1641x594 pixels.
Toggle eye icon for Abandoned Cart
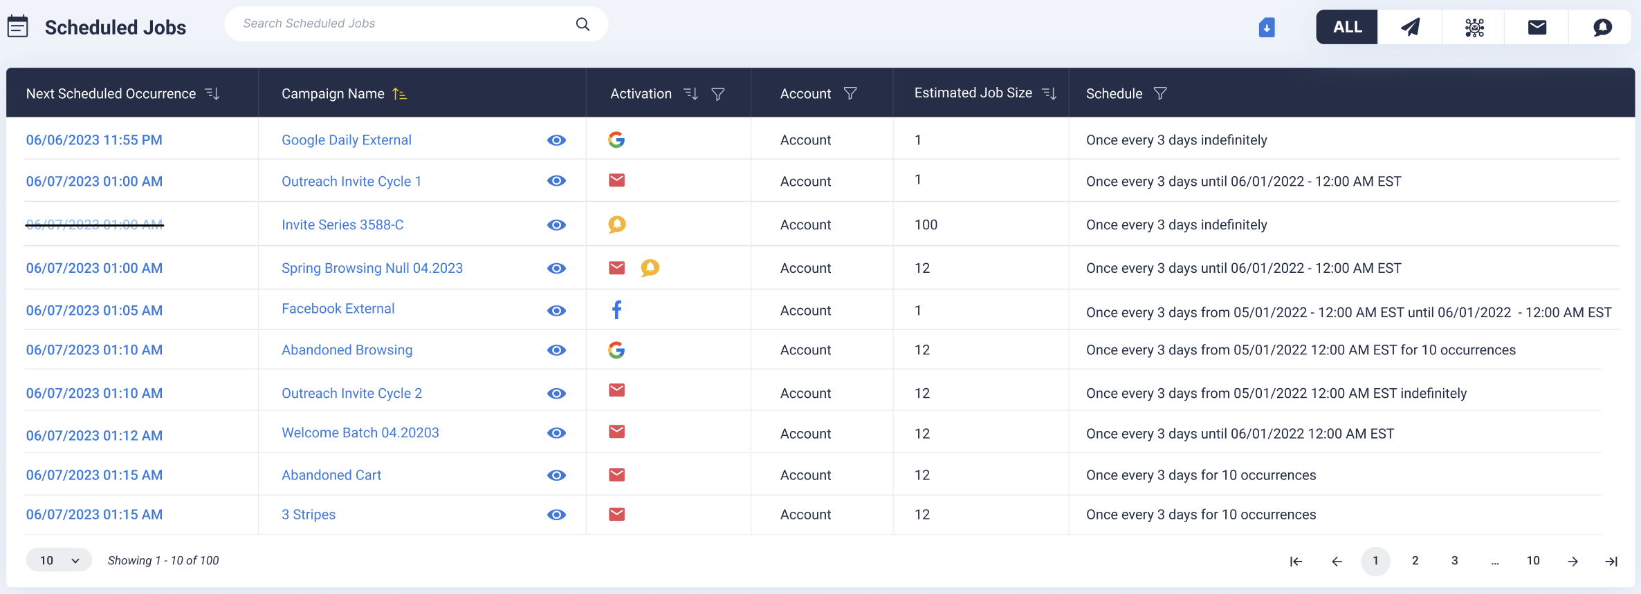[556, 475]
